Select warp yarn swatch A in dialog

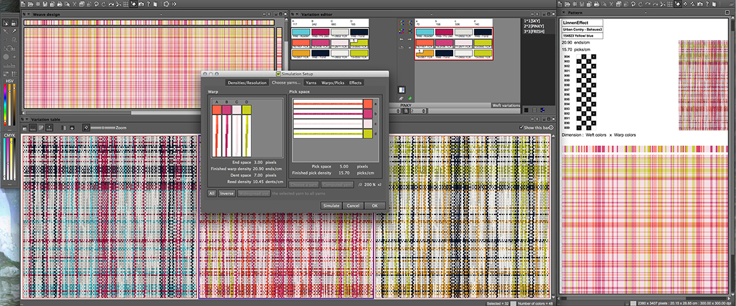216,110
